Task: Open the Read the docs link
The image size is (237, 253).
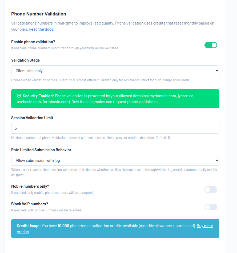Action: (x=41, y=29)
